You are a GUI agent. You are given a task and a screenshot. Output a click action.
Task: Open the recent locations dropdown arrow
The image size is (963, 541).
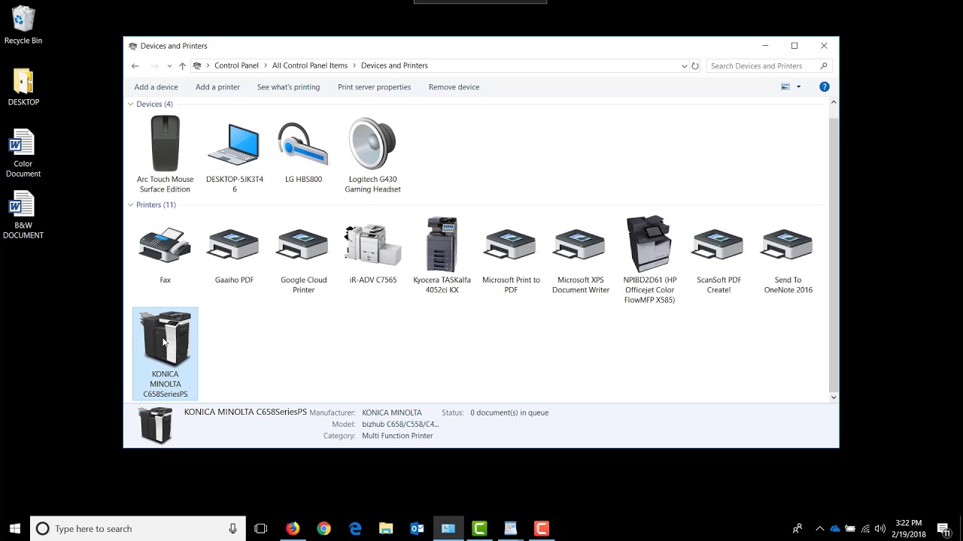(169, 66)
